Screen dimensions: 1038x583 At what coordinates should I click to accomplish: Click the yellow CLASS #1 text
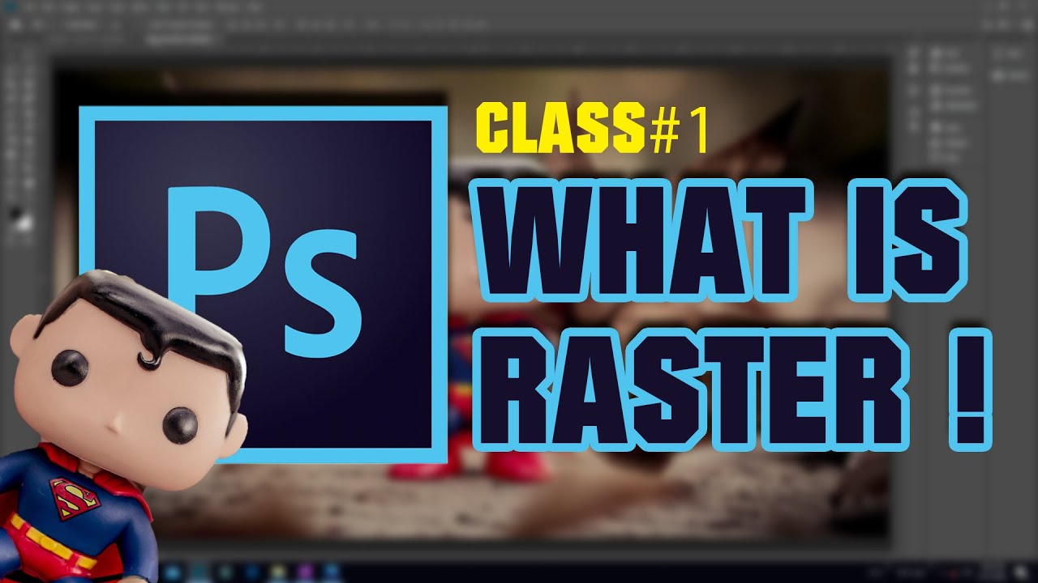tap(592, 130)
